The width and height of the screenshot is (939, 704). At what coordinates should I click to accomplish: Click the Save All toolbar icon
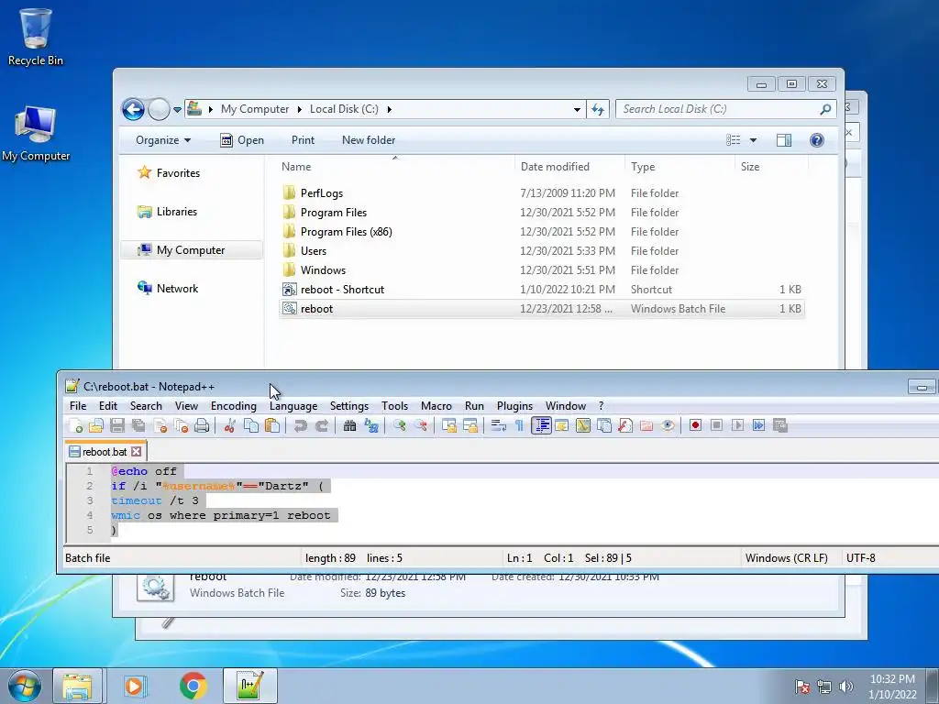(138, 425)
